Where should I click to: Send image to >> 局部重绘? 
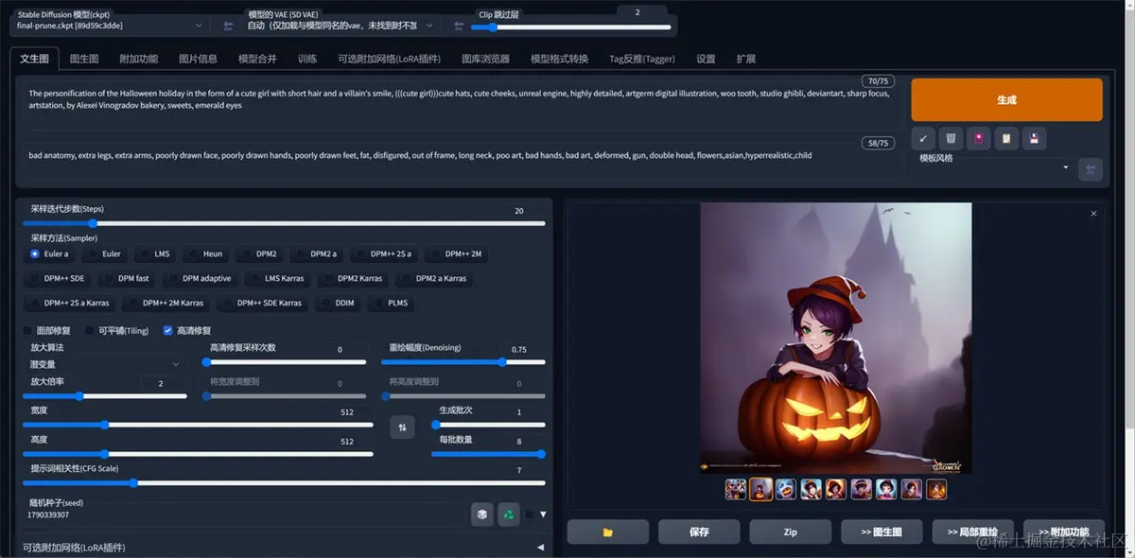(972, 532)
